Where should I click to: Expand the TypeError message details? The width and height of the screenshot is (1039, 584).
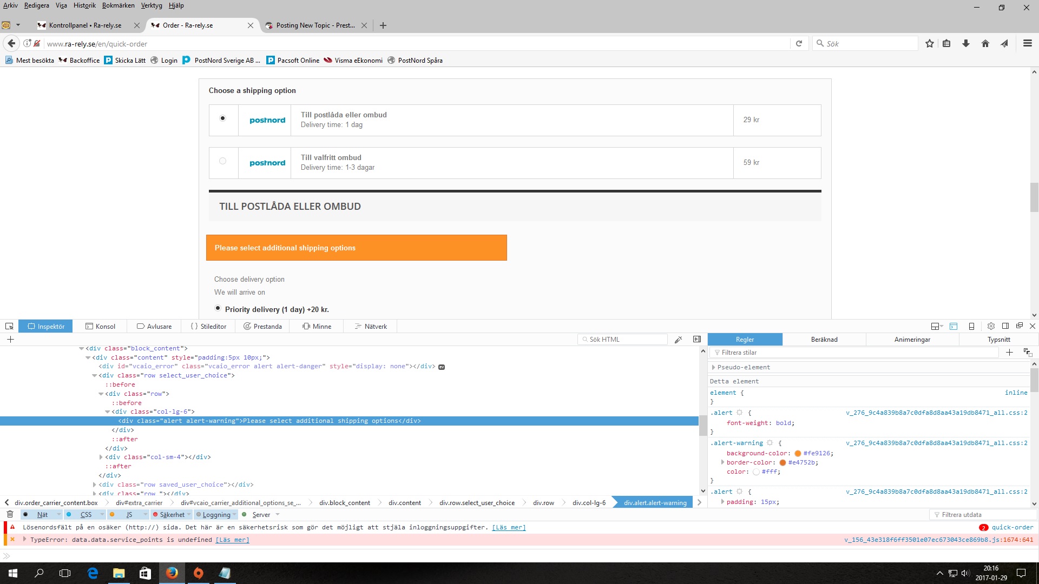[24, 539]
